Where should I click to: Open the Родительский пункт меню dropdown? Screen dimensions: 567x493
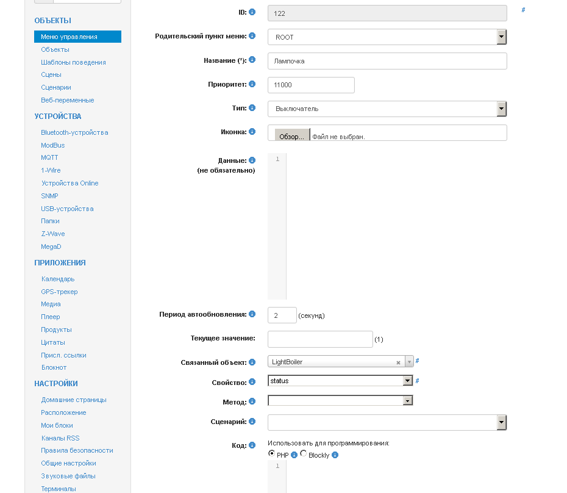[x=502, y=37]
